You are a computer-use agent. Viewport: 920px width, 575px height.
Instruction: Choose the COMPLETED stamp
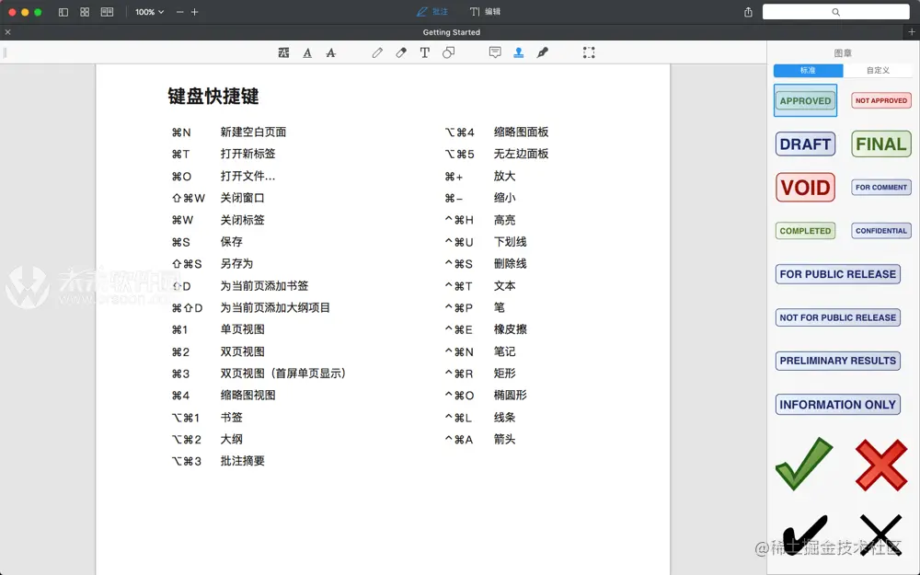click(x=805, y=231)
